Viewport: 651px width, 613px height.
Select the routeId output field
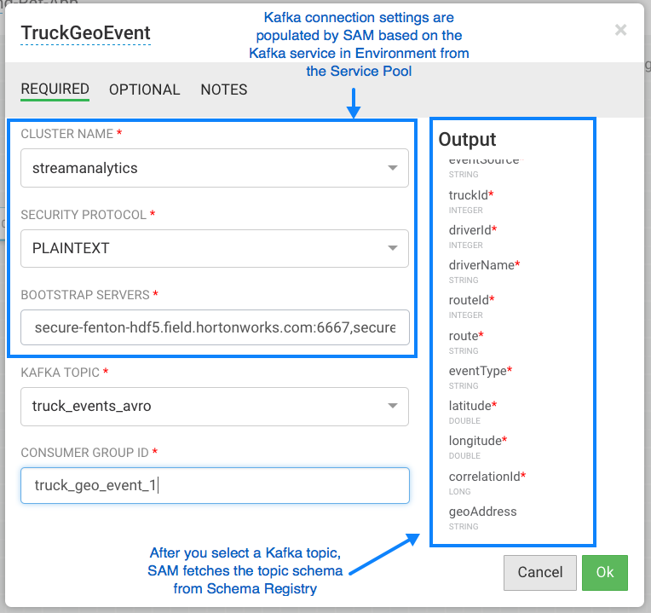[470, 300]
